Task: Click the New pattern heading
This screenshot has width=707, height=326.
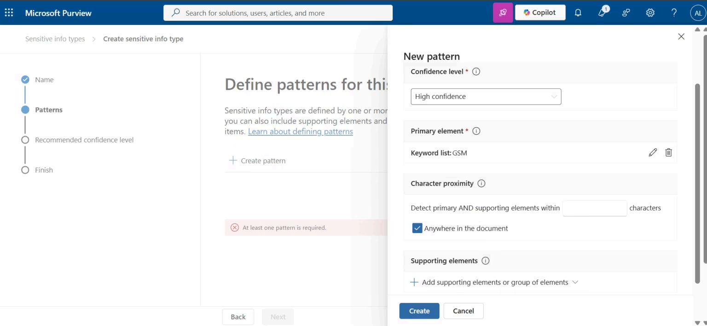Action: click(432, 56)
